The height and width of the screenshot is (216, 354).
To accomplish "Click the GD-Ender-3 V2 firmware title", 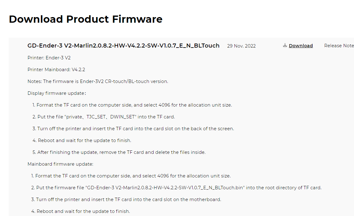I will pos(124,46).
